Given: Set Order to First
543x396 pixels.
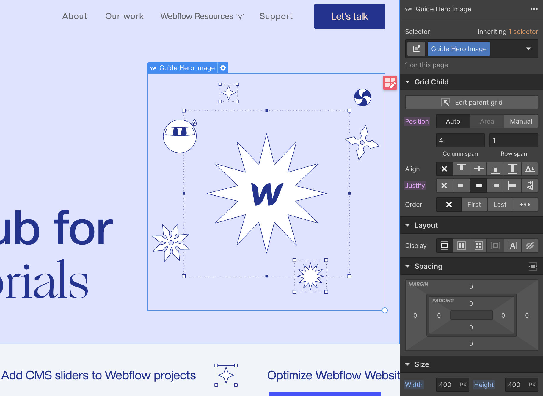Looking at the screenshot, I should click(x=474, y=205).
